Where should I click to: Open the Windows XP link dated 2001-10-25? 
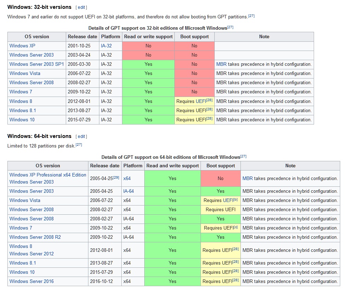pos(22,46)
